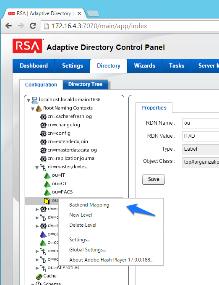Click the yellow folder icon of the selected node
Image resolution: width=219 pixels, height=285 pixels.
[47, 201]
